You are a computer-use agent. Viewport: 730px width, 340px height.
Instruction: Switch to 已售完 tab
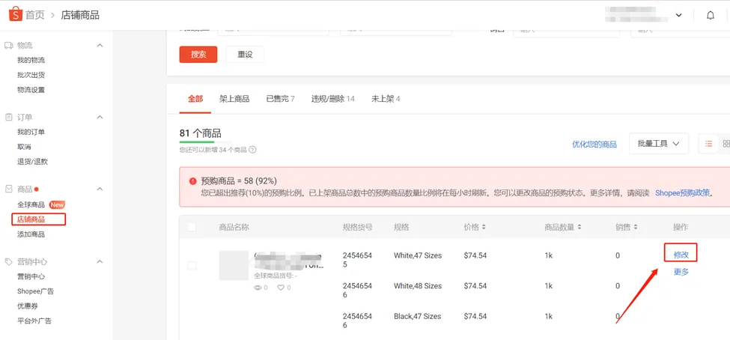tap(280, 99)
